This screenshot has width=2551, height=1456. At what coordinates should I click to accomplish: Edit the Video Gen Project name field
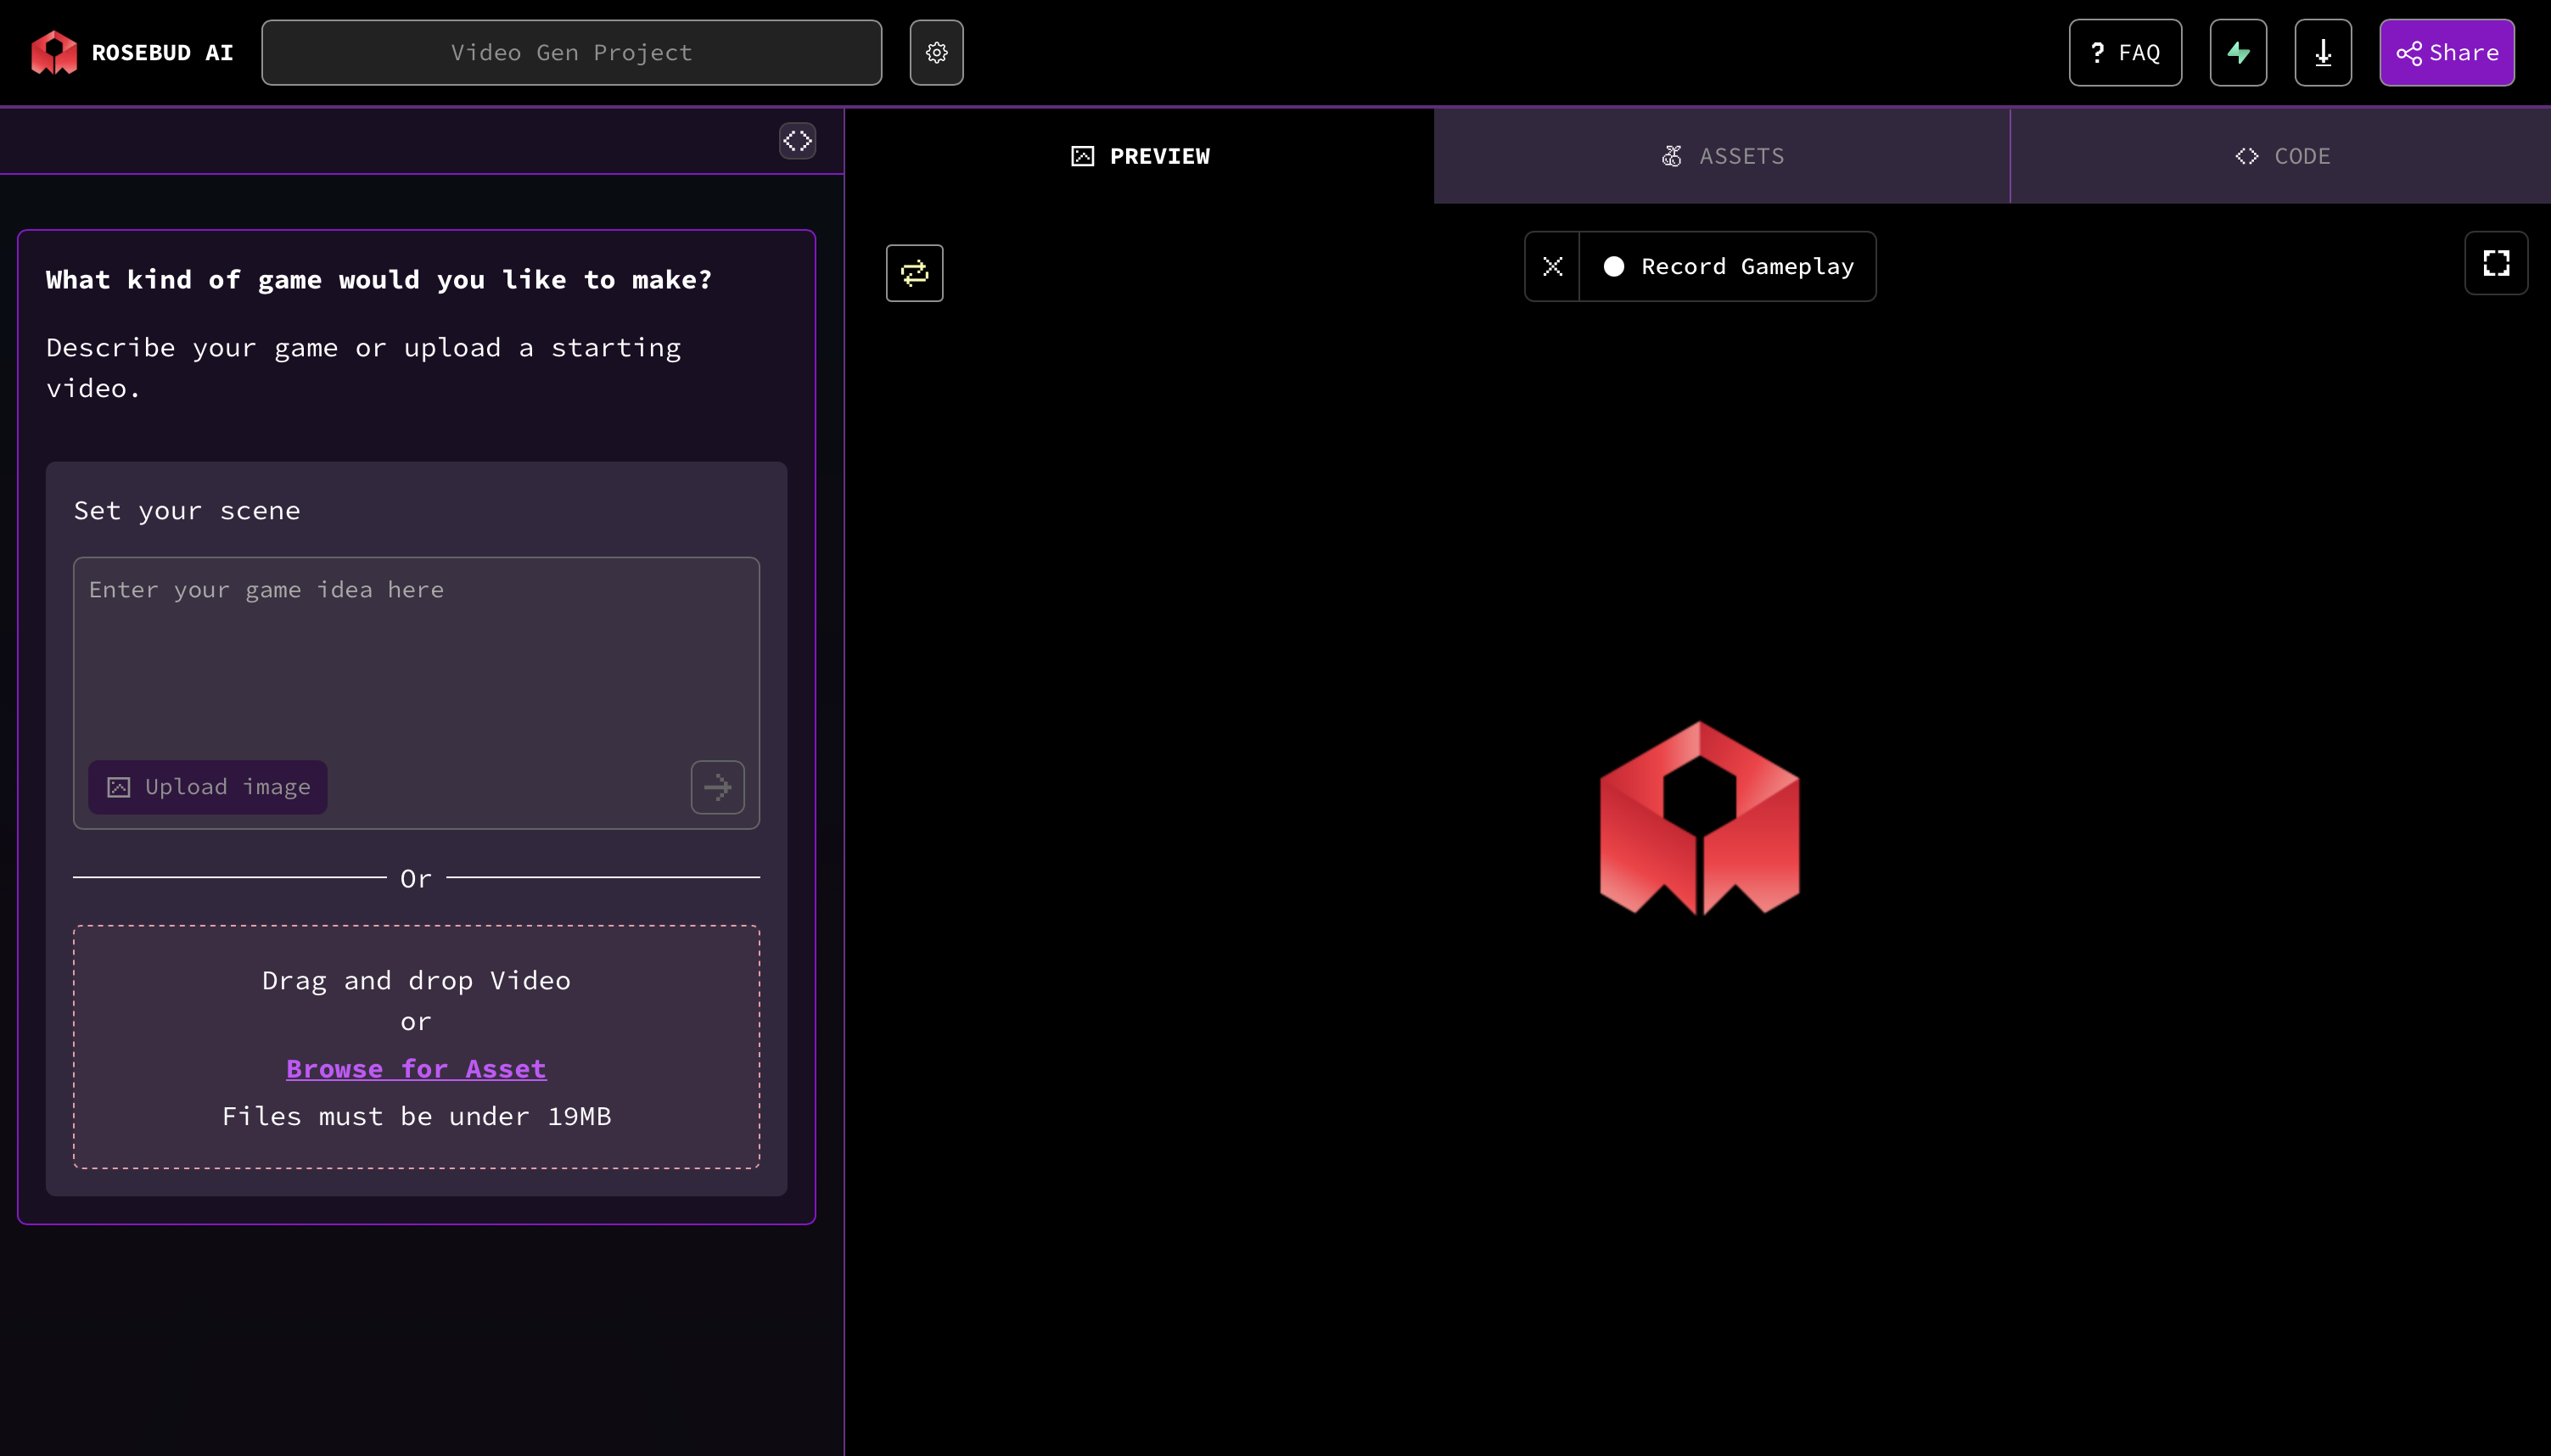(571, 52)
